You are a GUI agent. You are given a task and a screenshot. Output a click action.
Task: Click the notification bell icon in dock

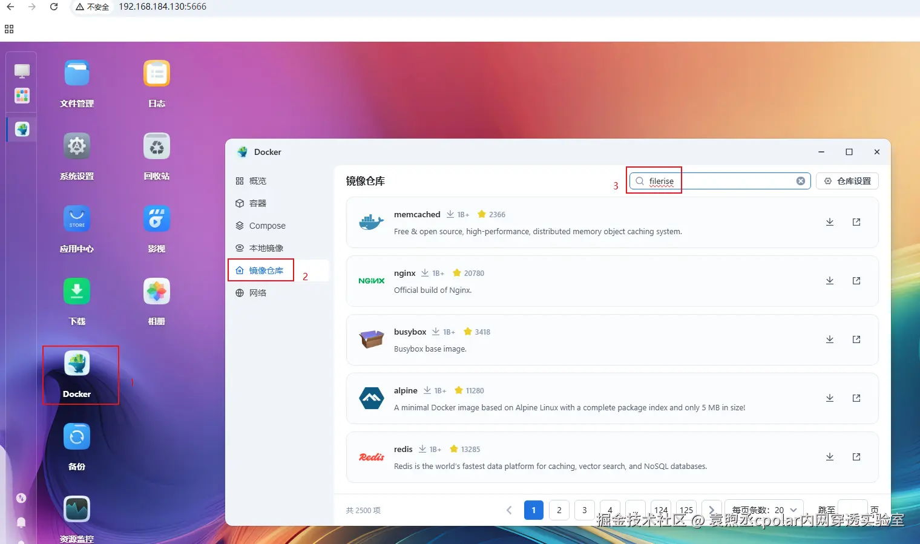21,522
